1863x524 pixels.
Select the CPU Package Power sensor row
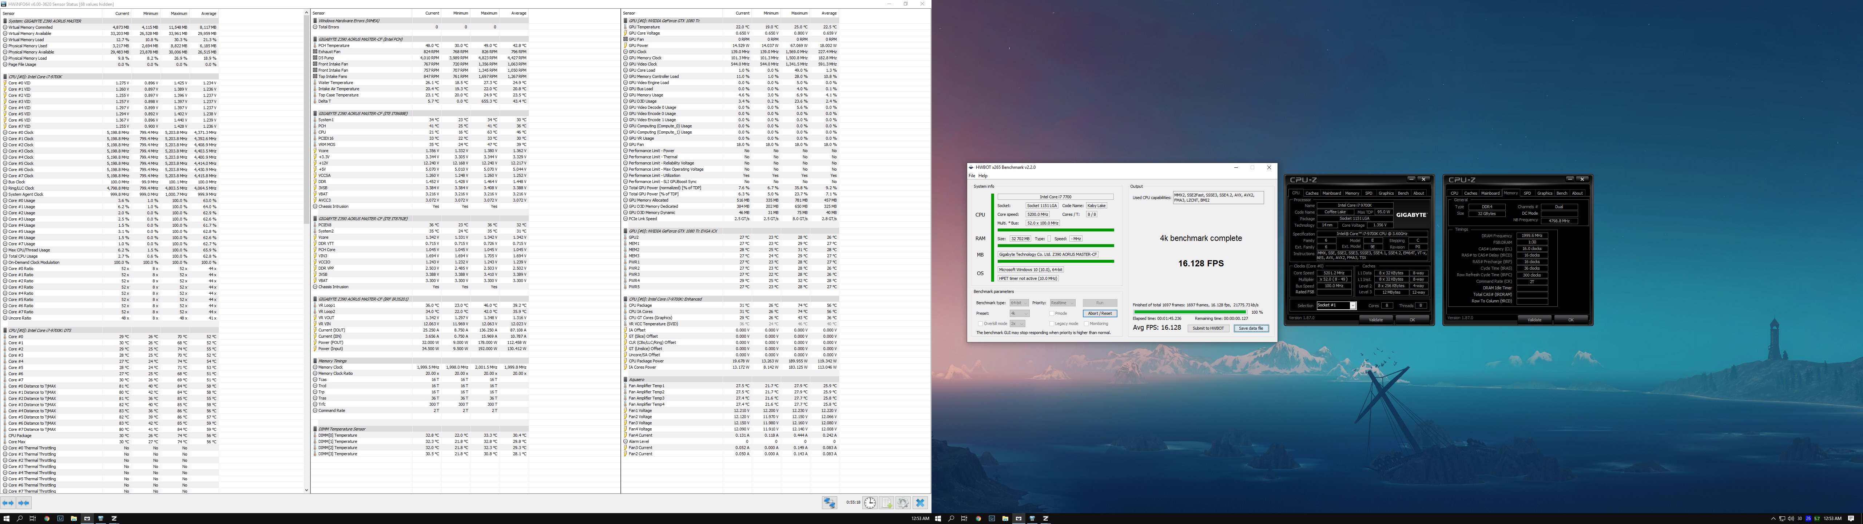tap(730, 361)
